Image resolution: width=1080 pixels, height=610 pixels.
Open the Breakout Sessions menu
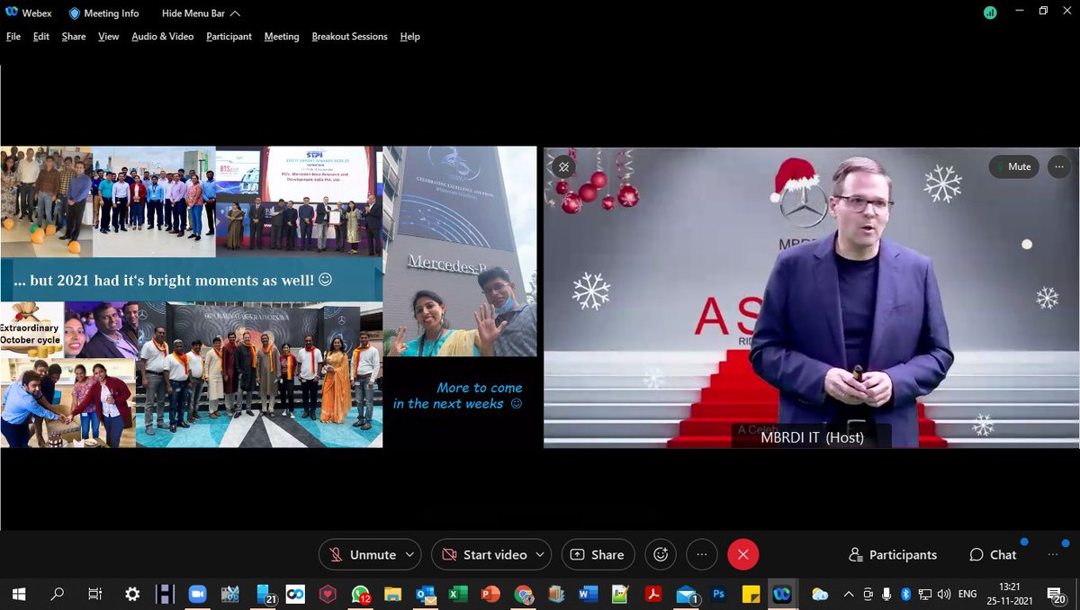[x=350, y=36]
